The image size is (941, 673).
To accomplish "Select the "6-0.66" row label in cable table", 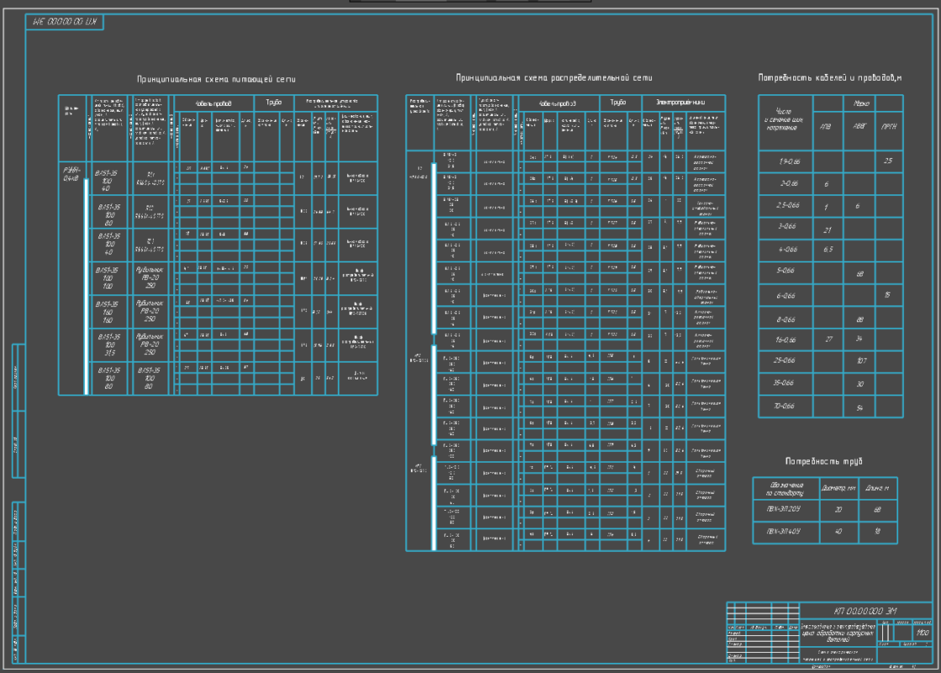I will (785, 296).
